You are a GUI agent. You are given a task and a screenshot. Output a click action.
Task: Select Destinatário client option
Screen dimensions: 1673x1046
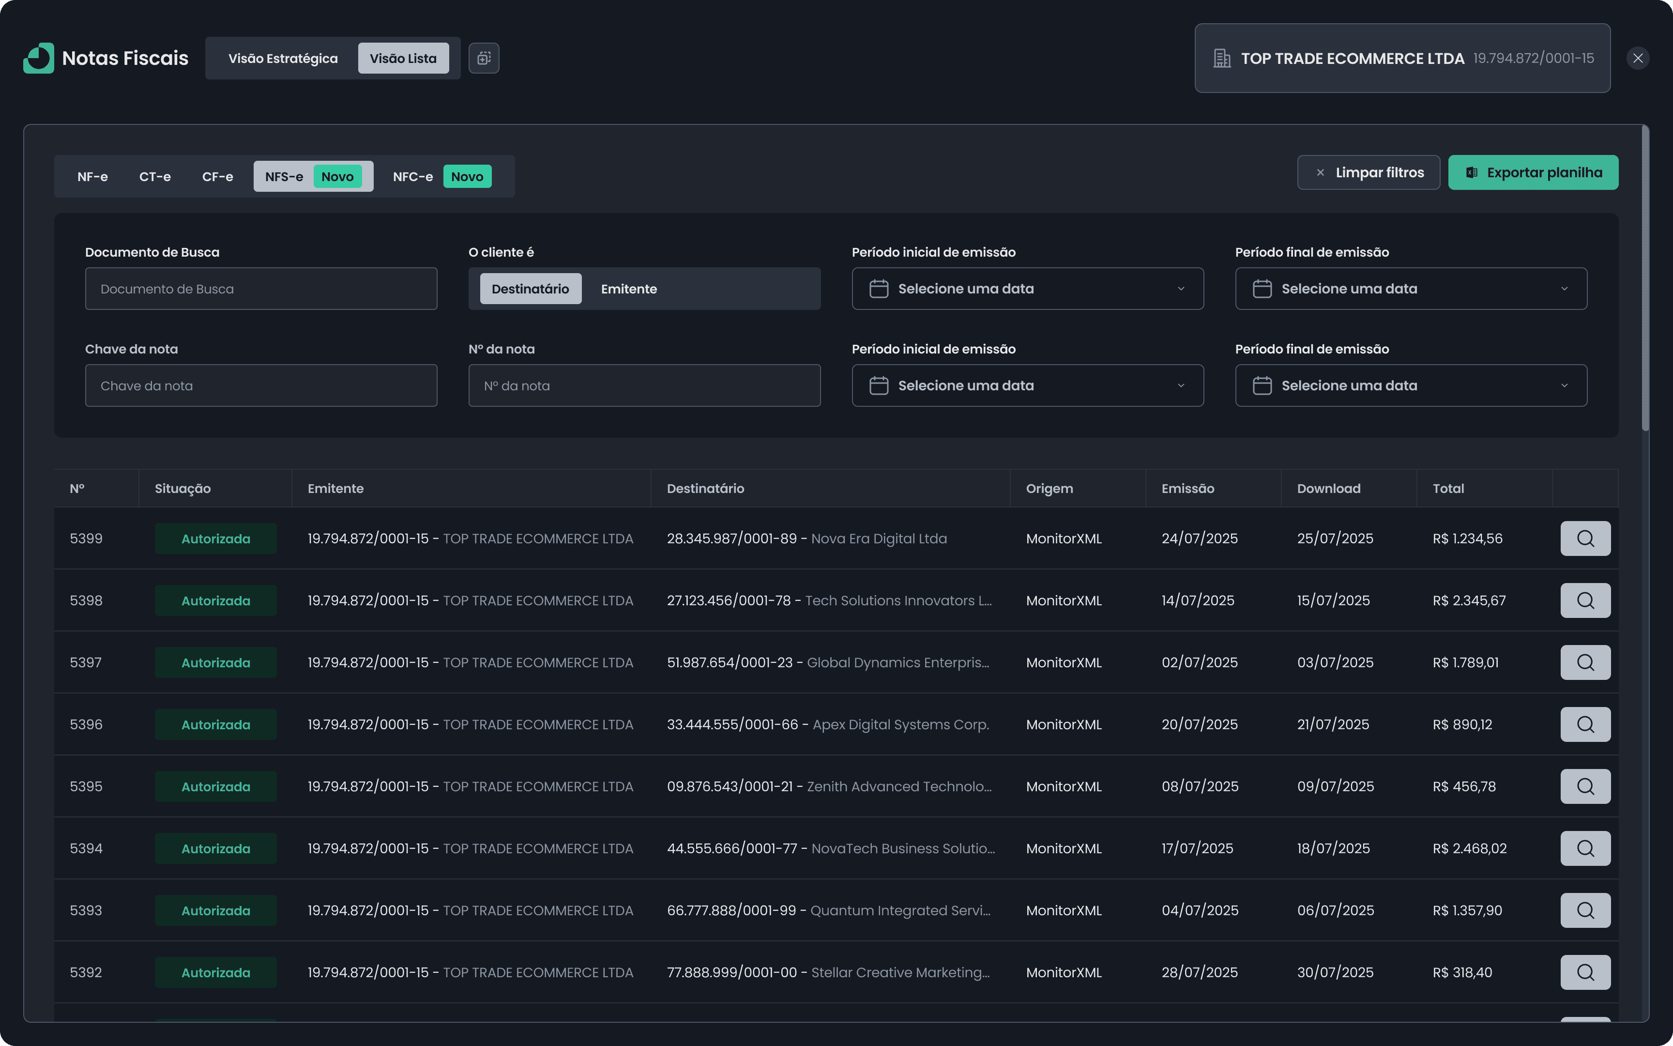530,289
